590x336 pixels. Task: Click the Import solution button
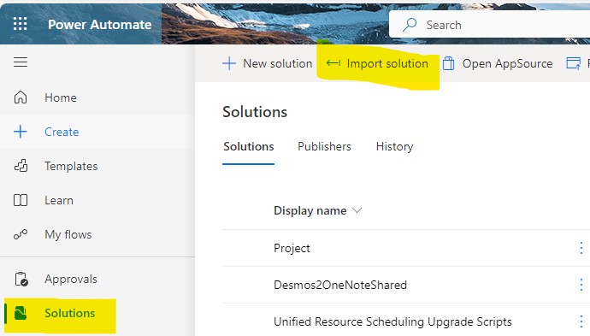pyautogui.click(x=377, y=63)
